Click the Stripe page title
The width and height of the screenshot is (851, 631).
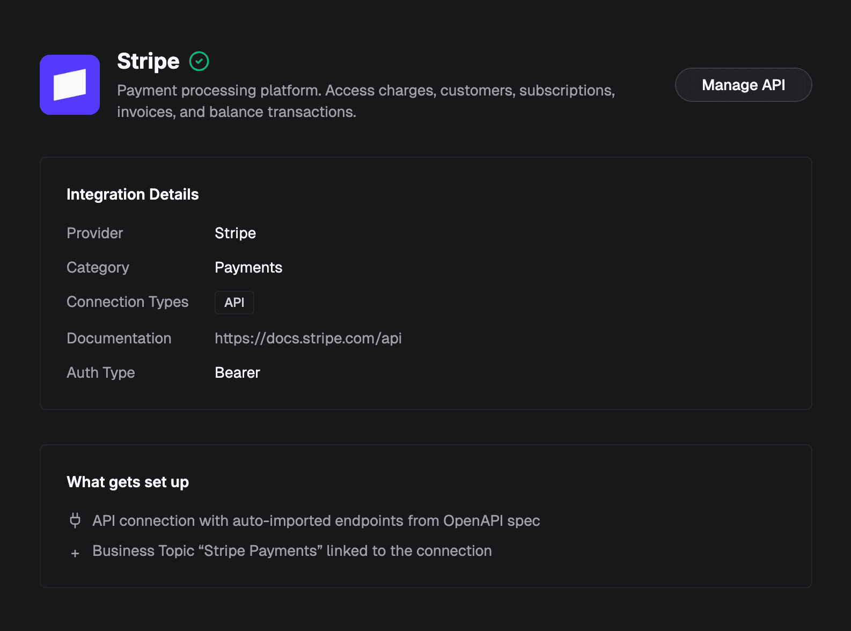pos(148,61)
